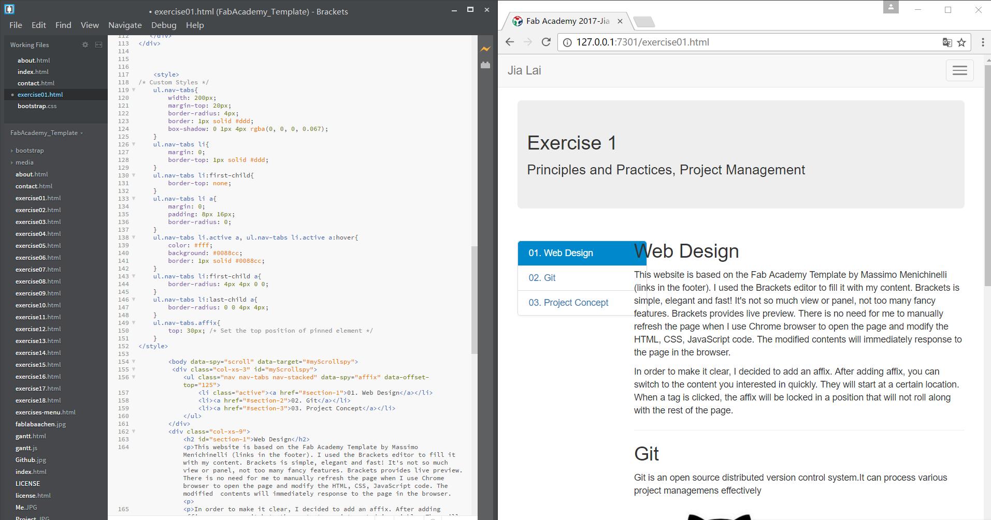Expand the media folder
The width and height of the screenshot is (991, 520).
click(x=12, y=162)
